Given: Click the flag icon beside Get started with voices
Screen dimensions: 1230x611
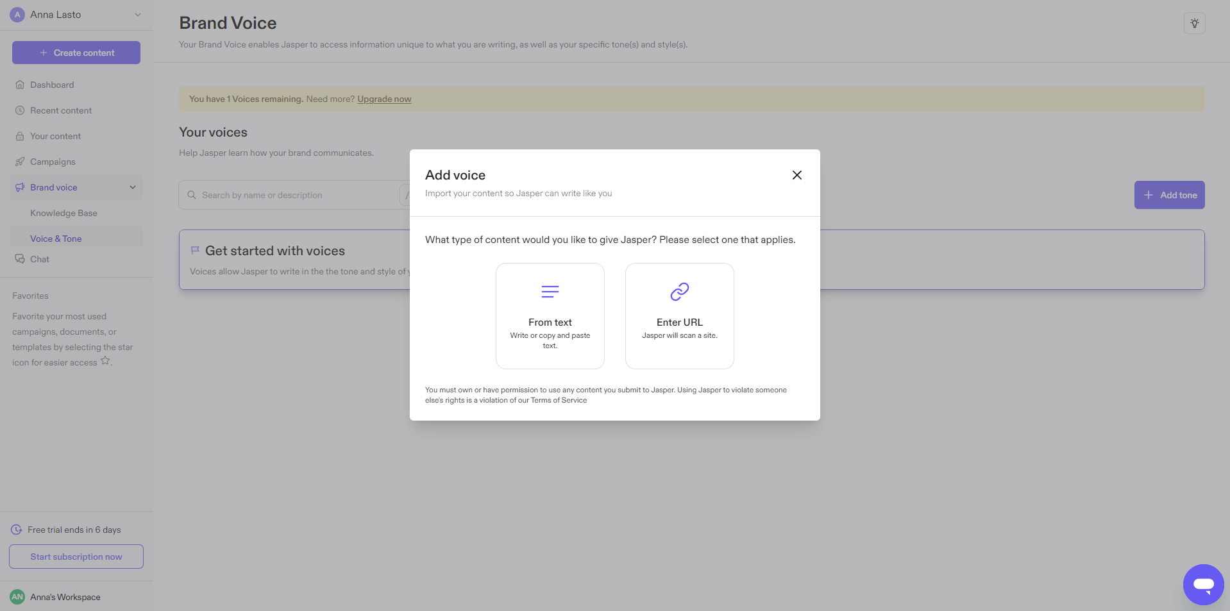Looking at the screenshot, I should tap(195, 251).
